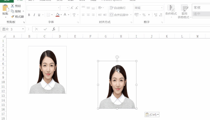Select all cells via corner triangle
Viewport: 210px width, 120px height.
pos(4,36)
